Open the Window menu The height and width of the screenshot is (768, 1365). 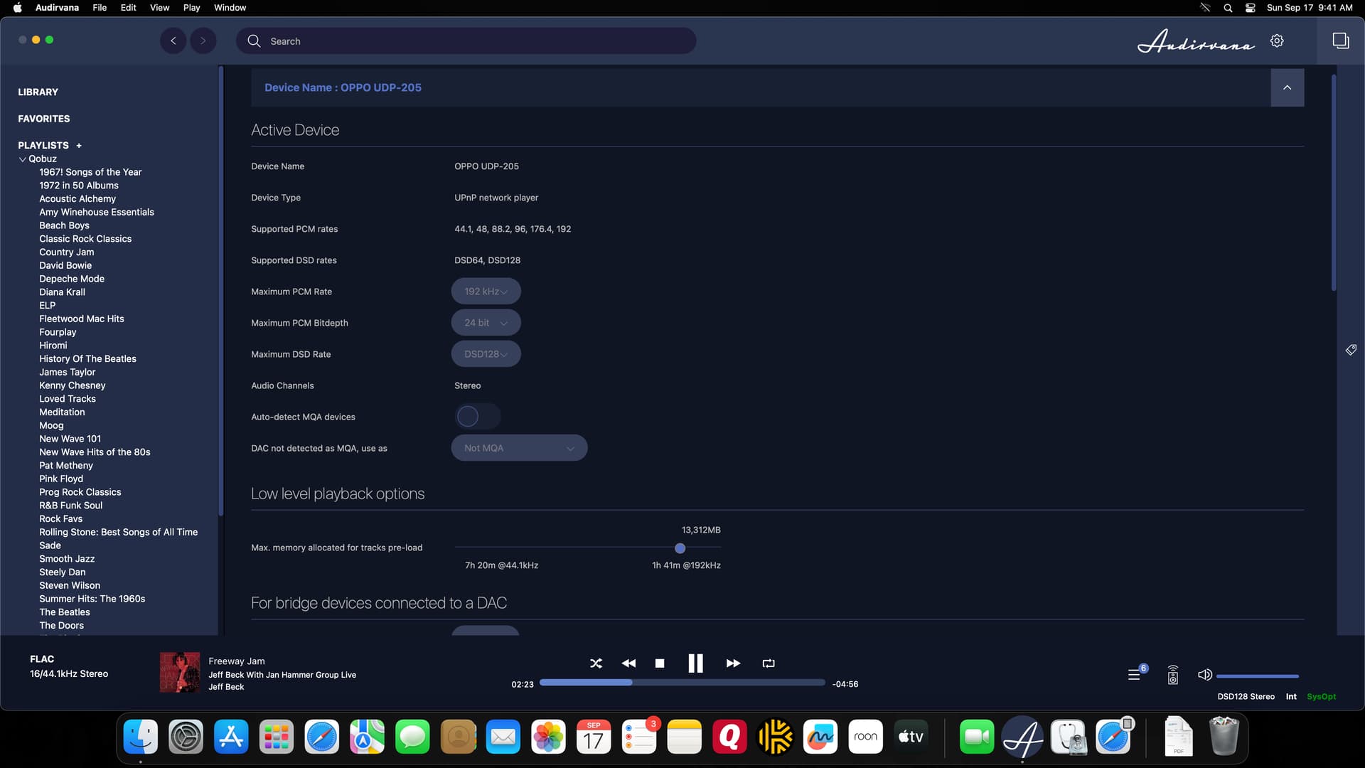(230, 8)
